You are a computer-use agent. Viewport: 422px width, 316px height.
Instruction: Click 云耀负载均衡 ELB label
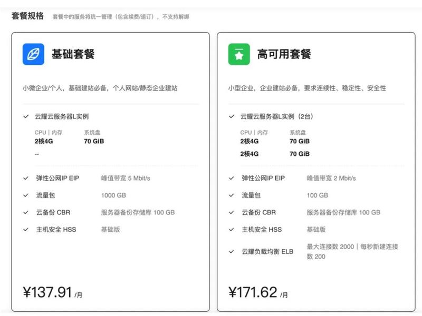click(x=267, y=252)
